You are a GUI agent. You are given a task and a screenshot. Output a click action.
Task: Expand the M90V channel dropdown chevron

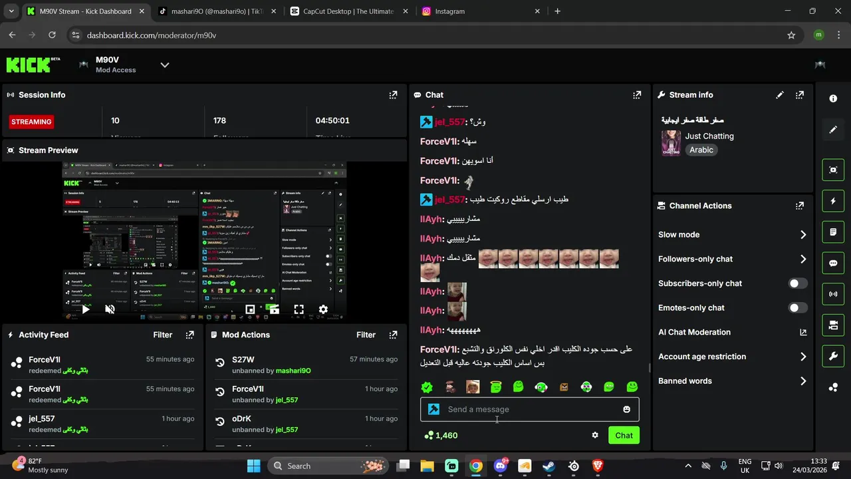[165, 65]
